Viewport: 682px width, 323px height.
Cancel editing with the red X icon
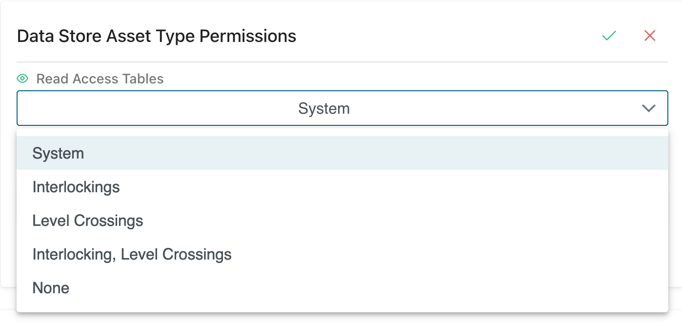pos(649,36)
